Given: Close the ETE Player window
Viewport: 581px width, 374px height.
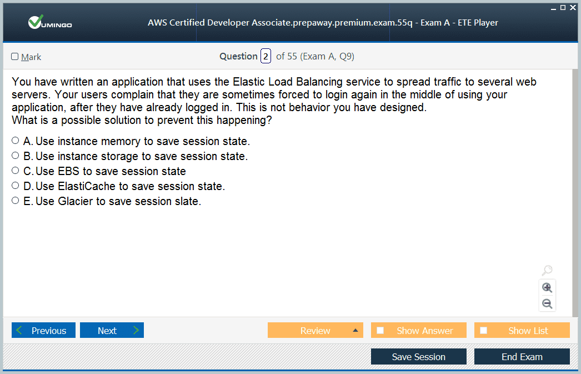Looking at the screenshot, I should (x=572, y=7).
